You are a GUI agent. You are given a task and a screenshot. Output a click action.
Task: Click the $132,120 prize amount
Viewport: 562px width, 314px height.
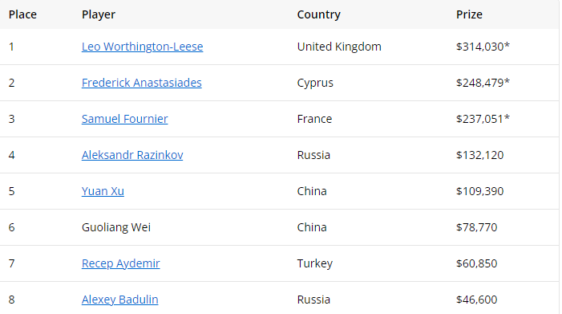[480, 155]
